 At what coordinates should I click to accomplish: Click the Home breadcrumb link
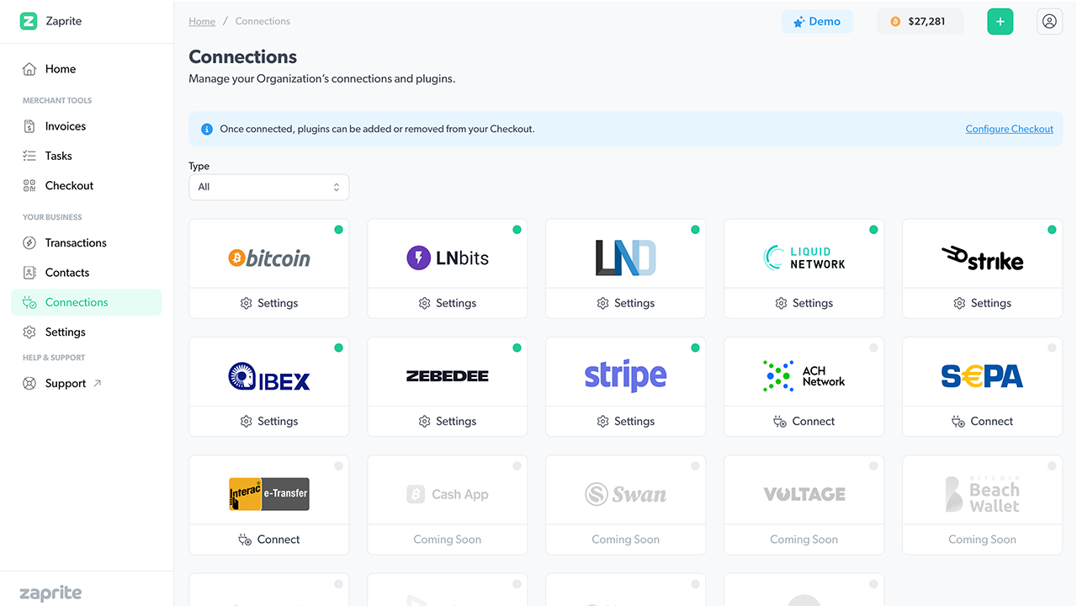point(202,21)
